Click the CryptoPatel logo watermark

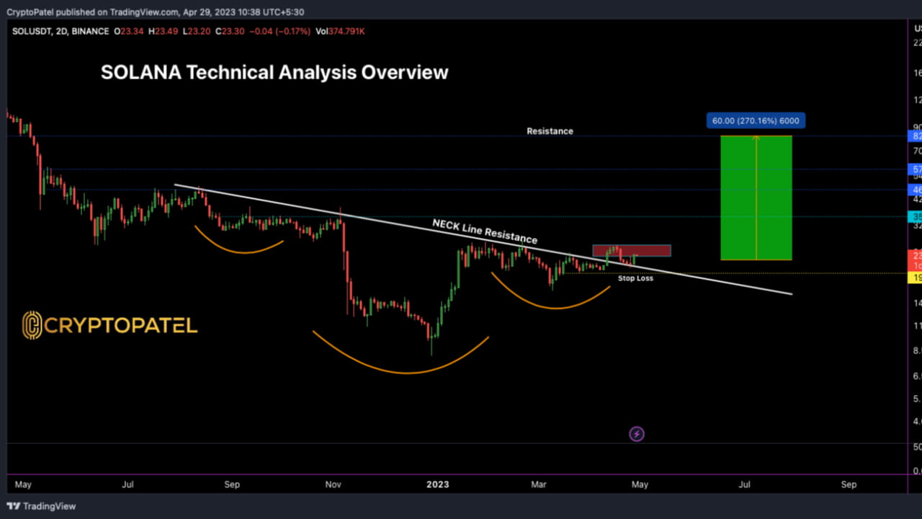click(109, 325)
